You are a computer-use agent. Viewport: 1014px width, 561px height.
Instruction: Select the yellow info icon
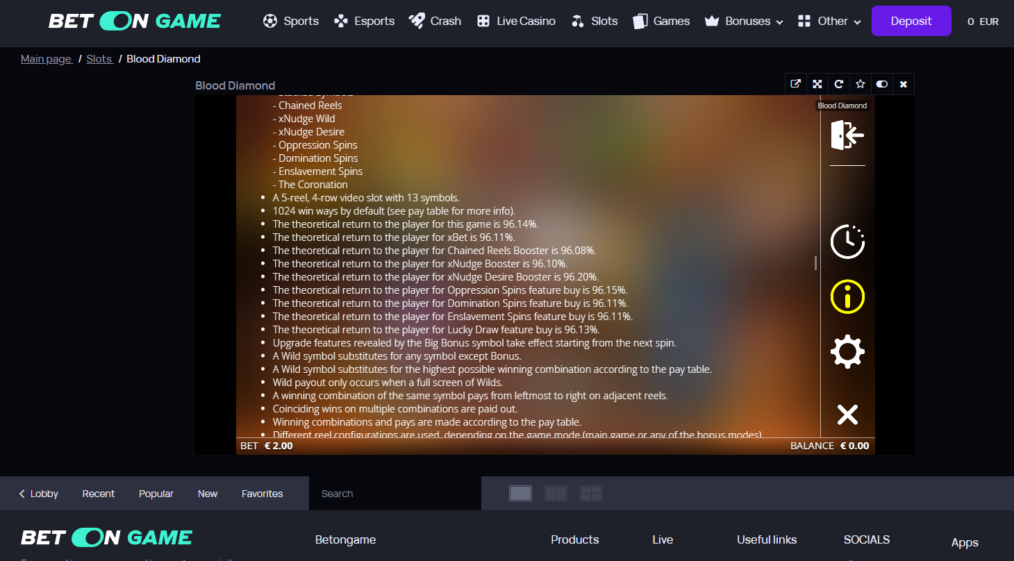(847, 297)
